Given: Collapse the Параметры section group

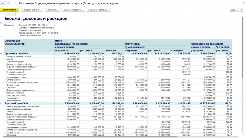Looking at the screenshot, I should [1, 22].
